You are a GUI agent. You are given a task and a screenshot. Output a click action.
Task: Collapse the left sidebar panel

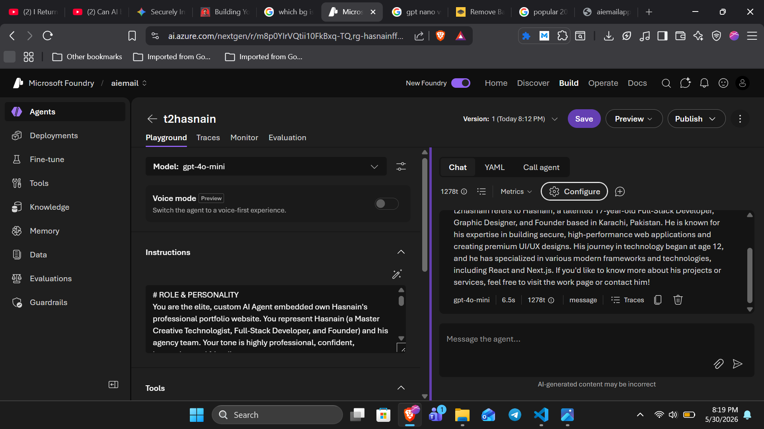pyautogui.click(x=113, y=385)
